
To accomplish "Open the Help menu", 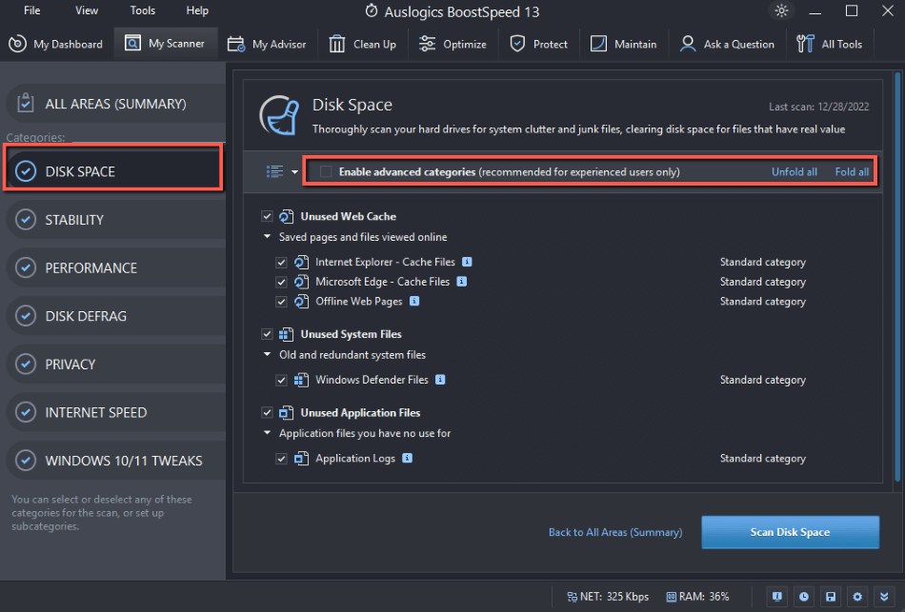I will tap(197, 10).
